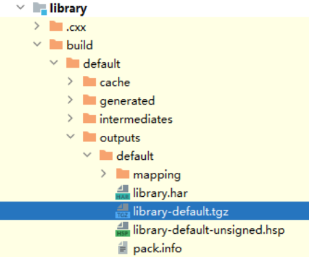Click the HAR file icon beside library.har
This screenshot has height=259, width=309.
pyautogui.click(x=123, y=193)
